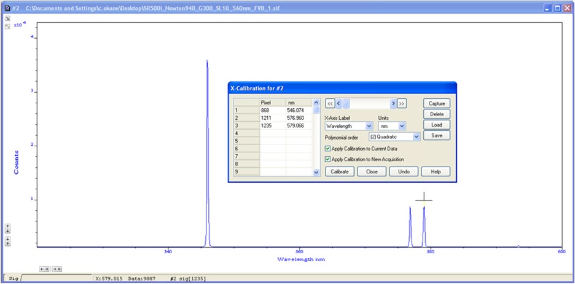Viewport: 575px width, 284px height.
Task: Click the cursor position slider thumb
Action: tap(346, 104)
